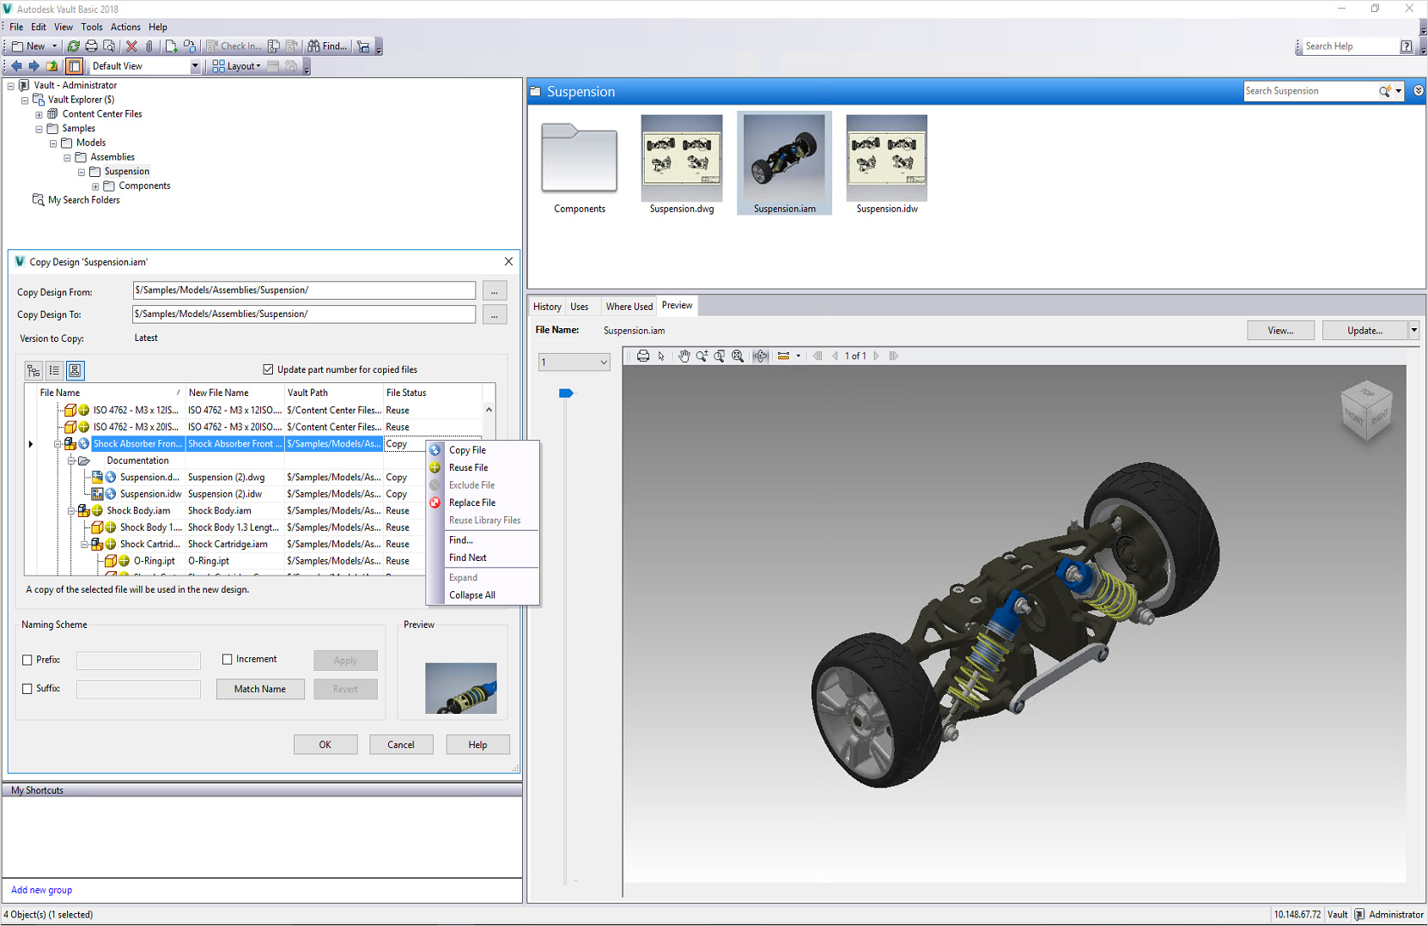Select the Pan hand tool in preview toolbar
The image size is (1428, 926).
point(684,356)
